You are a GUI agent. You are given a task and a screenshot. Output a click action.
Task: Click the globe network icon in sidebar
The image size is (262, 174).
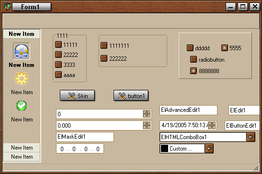tap(22, 51)
